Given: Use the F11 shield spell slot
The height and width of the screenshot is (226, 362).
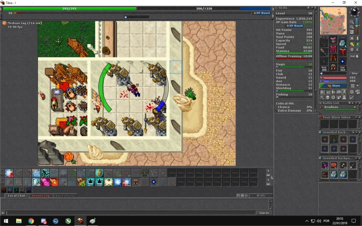Looking at the screenshot, I should coord(100,173).
